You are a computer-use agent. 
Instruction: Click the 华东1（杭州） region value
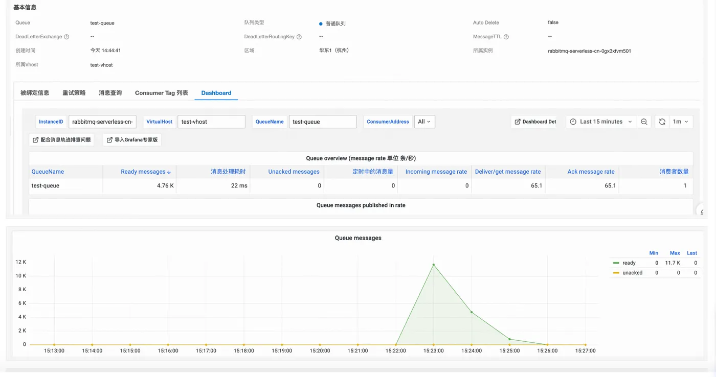pos(334,51)
